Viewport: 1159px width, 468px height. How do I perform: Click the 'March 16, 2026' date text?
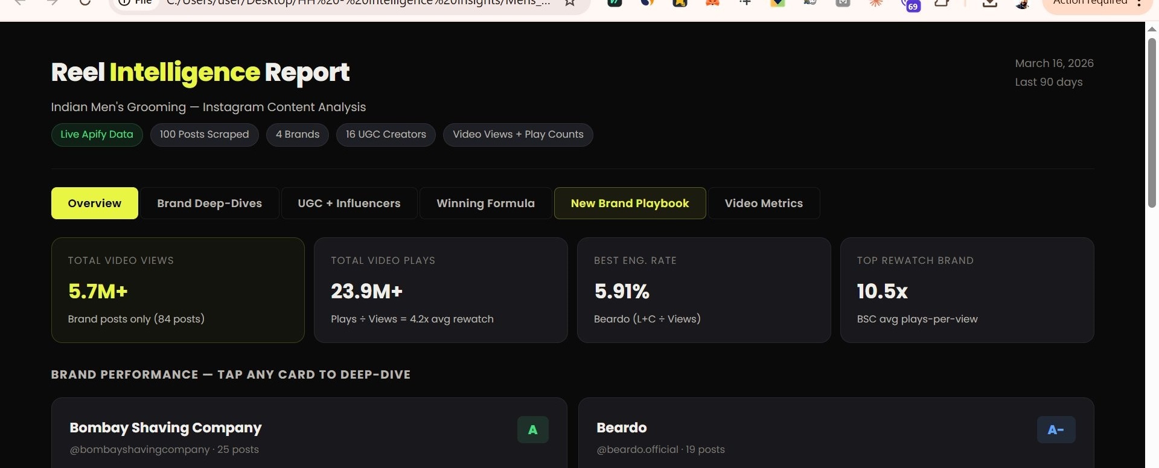point(1054,63)
